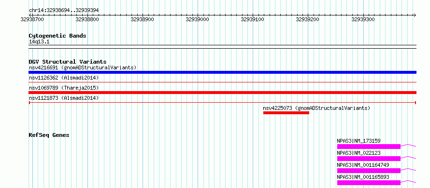Click the 14q13.1 cytogenetic band bar
Screen dimensions: 430x188
[222, 47]
